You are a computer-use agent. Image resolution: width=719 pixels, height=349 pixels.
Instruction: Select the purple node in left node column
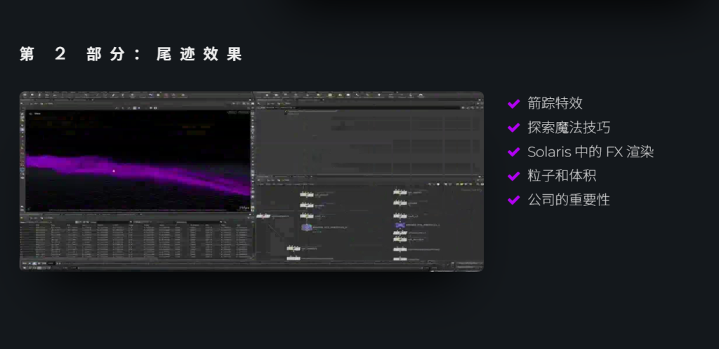pyautogui.click(x=307, y=227)
